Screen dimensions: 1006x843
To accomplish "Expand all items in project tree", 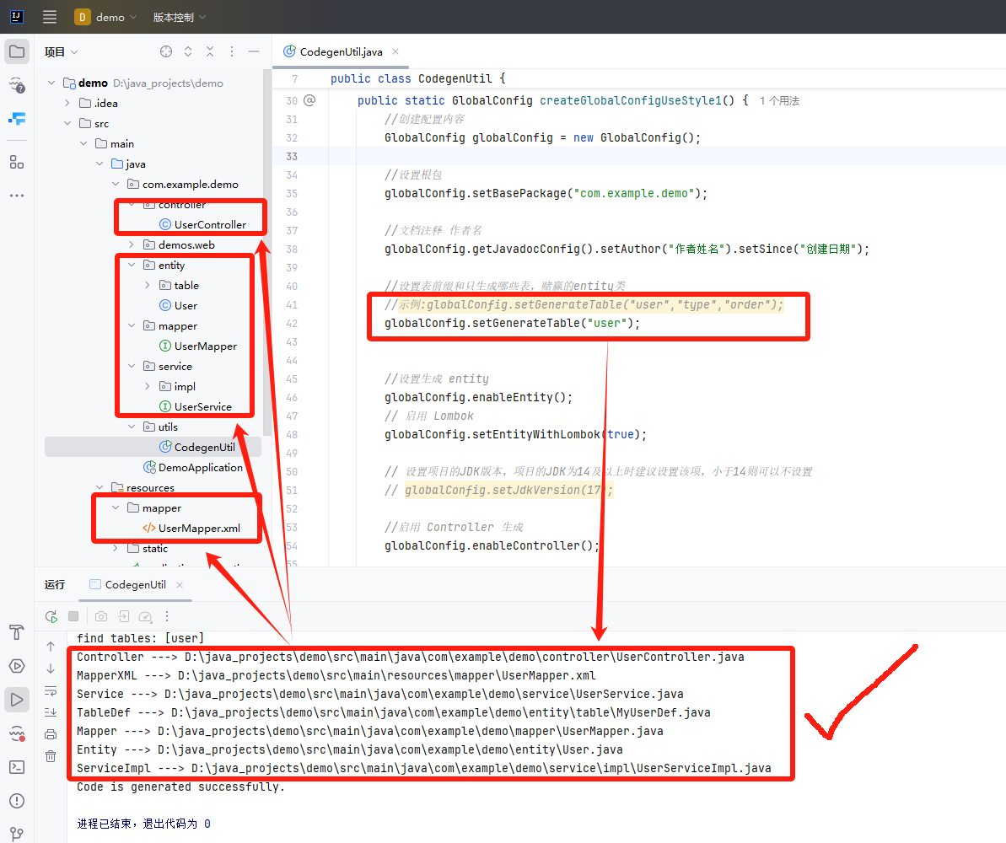I will click(188, 52).
